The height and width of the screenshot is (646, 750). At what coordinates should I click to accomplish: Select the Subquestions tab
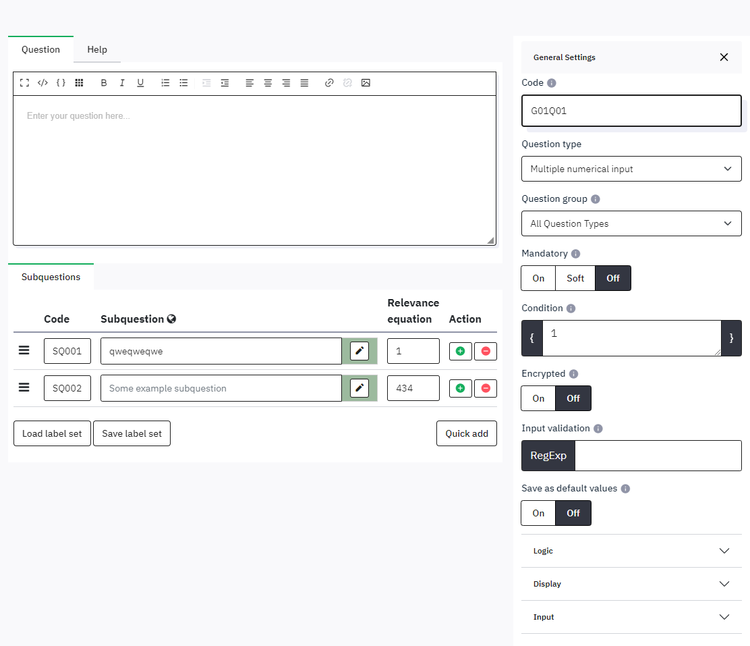(51, 277)
